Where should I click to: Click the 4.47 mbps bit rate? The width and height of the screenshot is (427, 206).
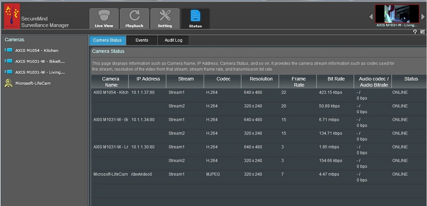click(x=329, y=174)
